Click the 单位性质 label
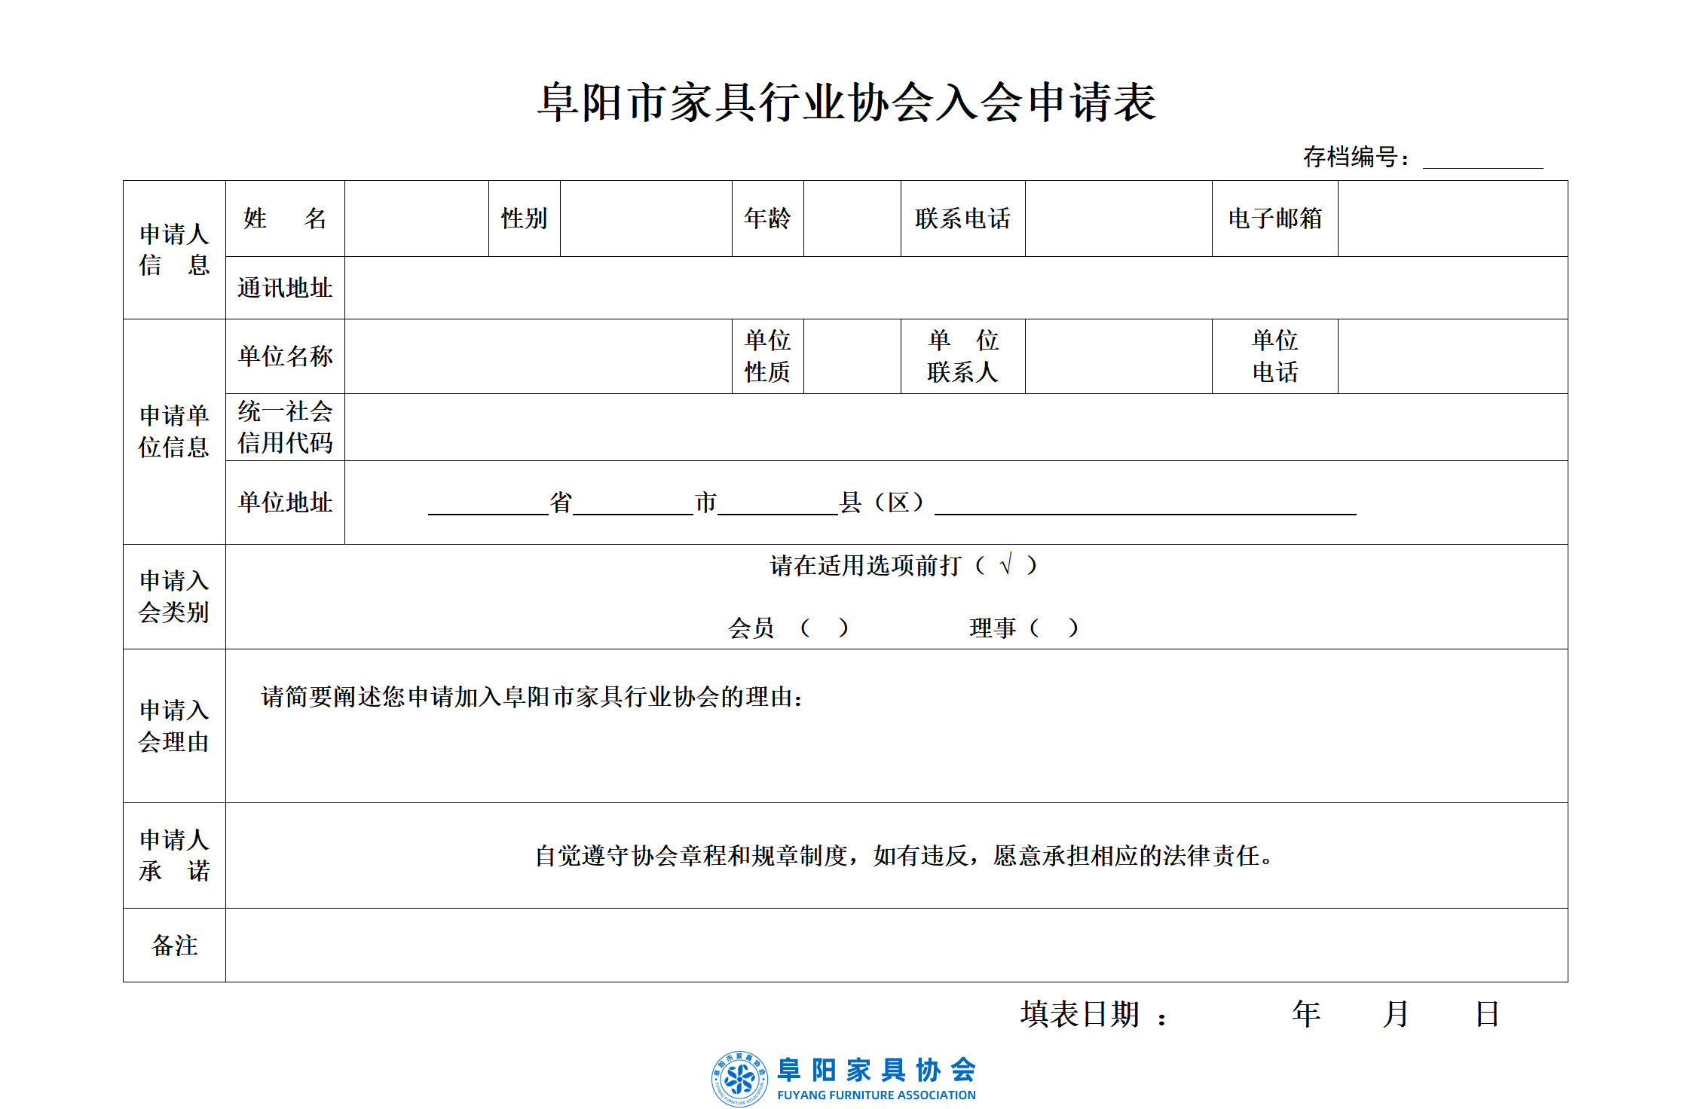This screenshot has height=1109, width=1692. point(767,356)
